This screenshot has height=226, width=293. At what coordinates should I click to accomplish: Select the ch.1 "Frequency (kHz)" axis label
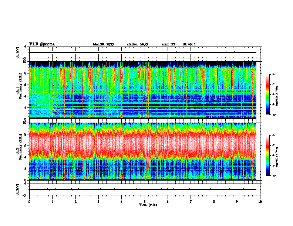click(x=20, y=86)
